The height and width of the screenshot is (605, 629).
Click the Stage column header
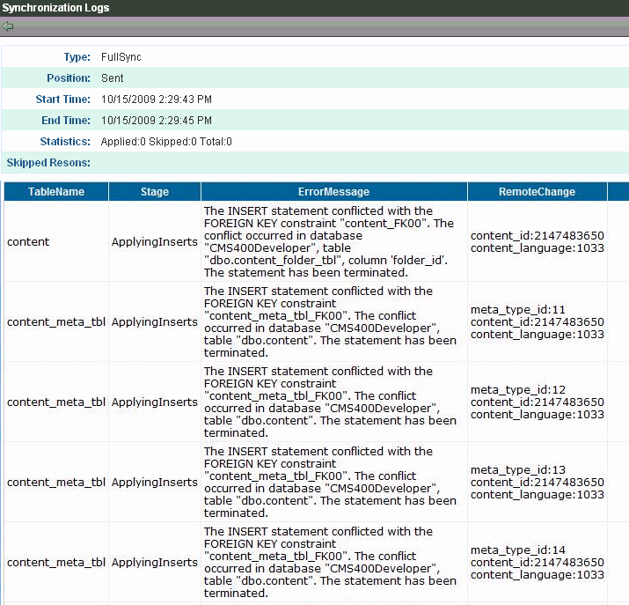point(154,191)
